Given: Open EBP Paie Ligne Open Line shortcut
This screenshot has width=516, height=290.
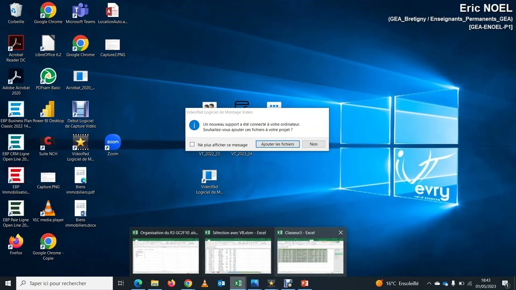Looking at the screenshot, I should (16, 214).
